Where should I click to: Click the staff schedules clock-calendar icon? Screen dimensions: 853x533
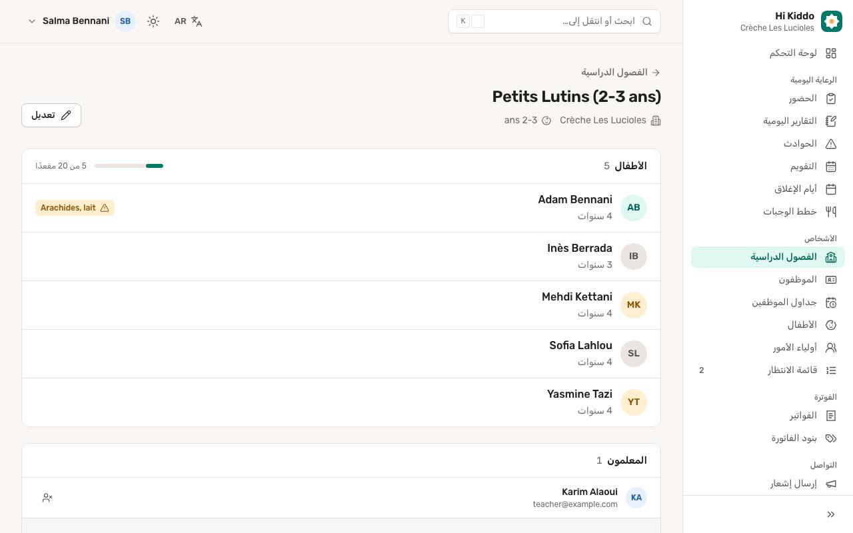coord(831,302)
